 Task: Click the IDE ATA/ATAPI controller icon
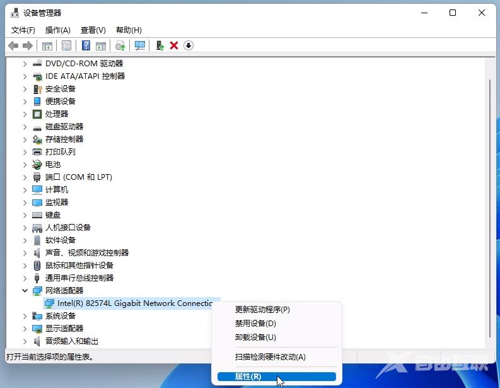(x=37, y=76)
